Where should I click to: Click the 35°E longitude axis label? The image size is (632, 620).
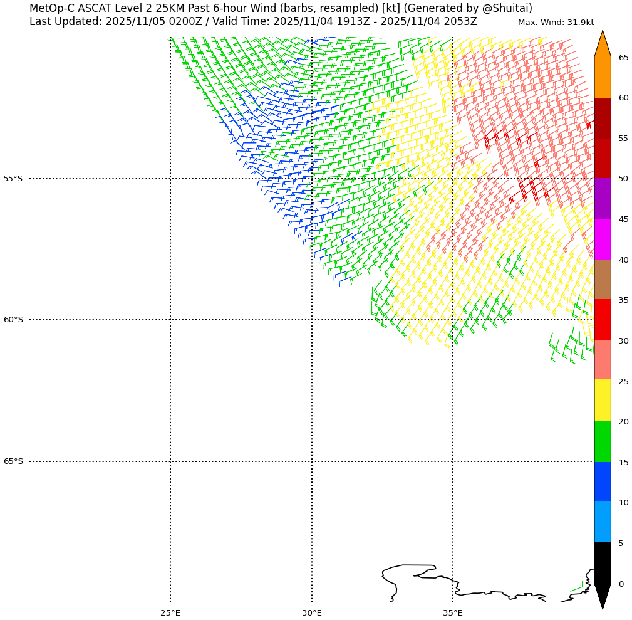(453, 612)
